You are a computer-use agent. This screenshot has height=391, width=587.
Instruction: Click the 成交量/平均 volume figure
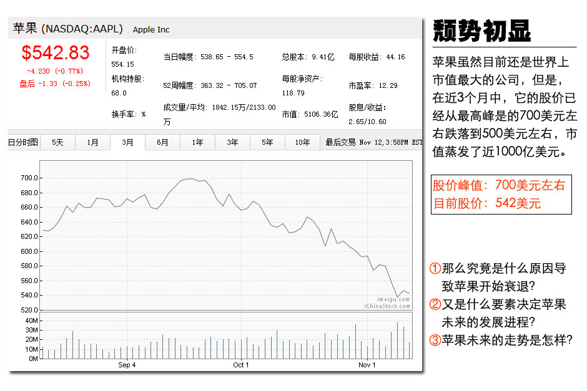coord(219,114)
